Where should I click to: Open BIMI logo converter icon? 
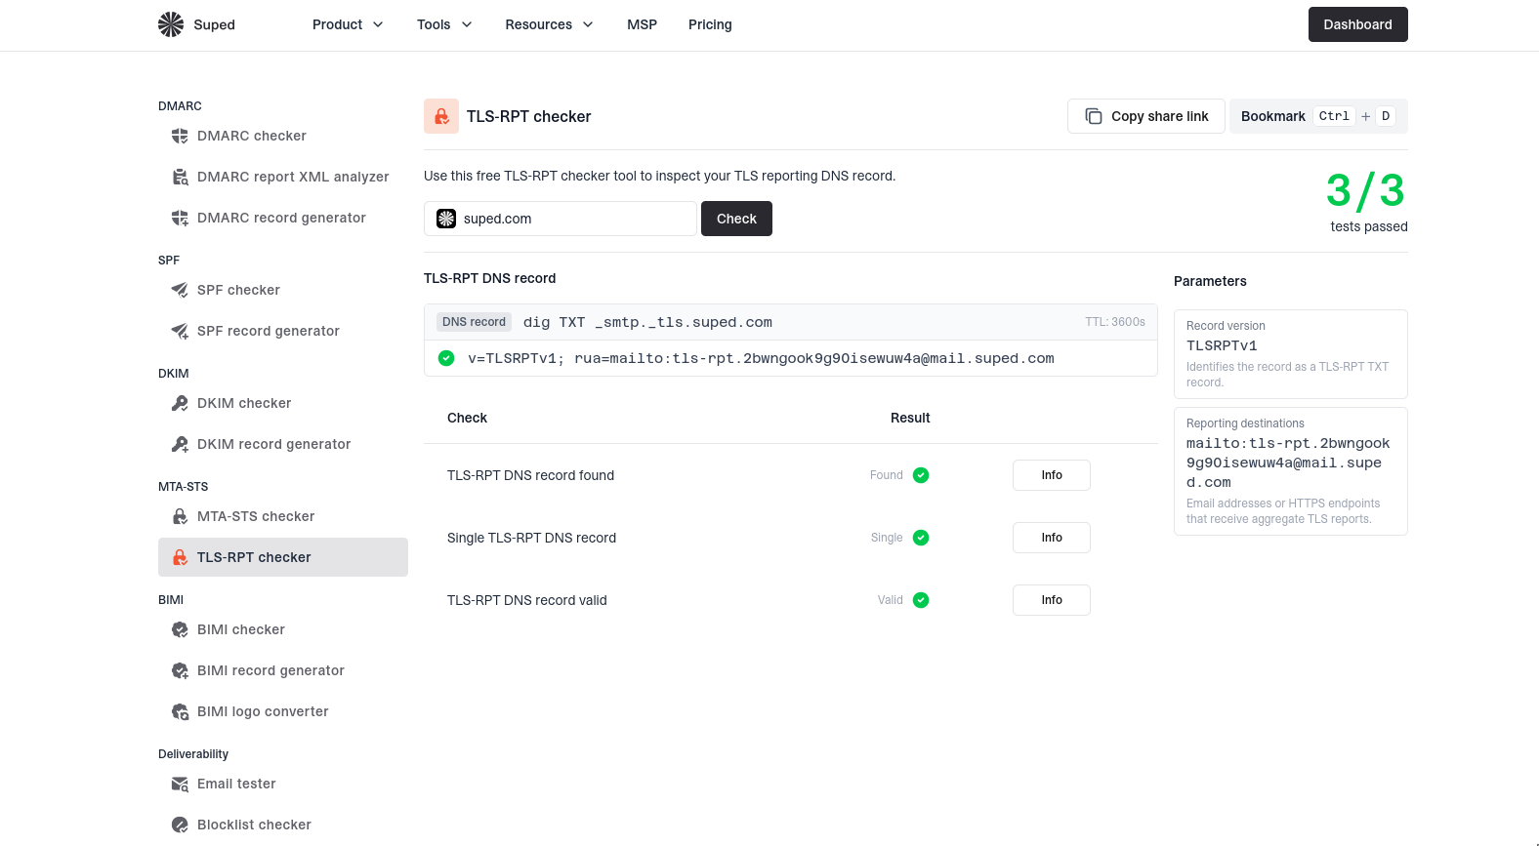click(180, 711)
